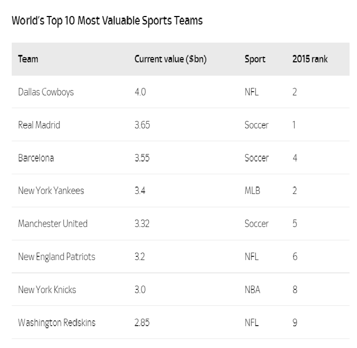Click the Real Madrid team cell
357x348 pixels.
click(39, 125)
